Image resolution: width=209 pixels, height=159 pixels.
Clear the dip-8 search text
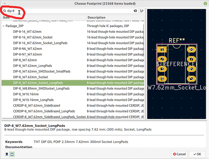coord(135,11)
